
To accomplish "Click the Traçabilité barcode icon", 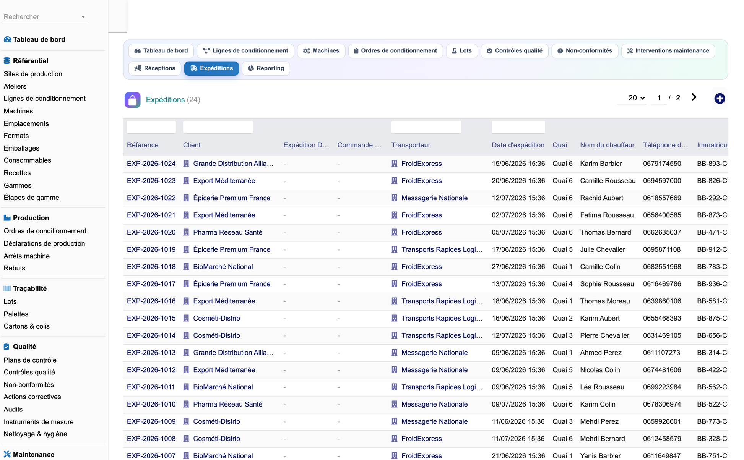I will (x=7, y=288).
